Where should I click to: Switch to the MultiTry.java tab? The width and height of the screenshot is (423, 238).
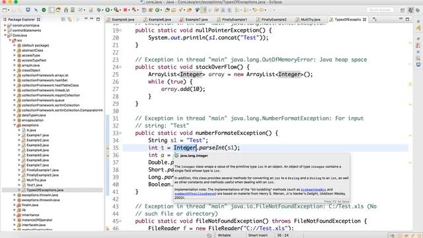[310, 20]
